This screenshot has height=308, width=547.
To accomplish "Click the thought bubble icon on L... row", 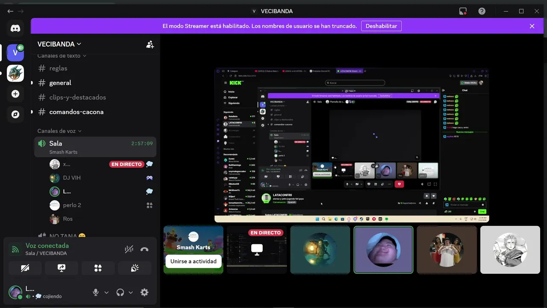I will pos(150,191).
